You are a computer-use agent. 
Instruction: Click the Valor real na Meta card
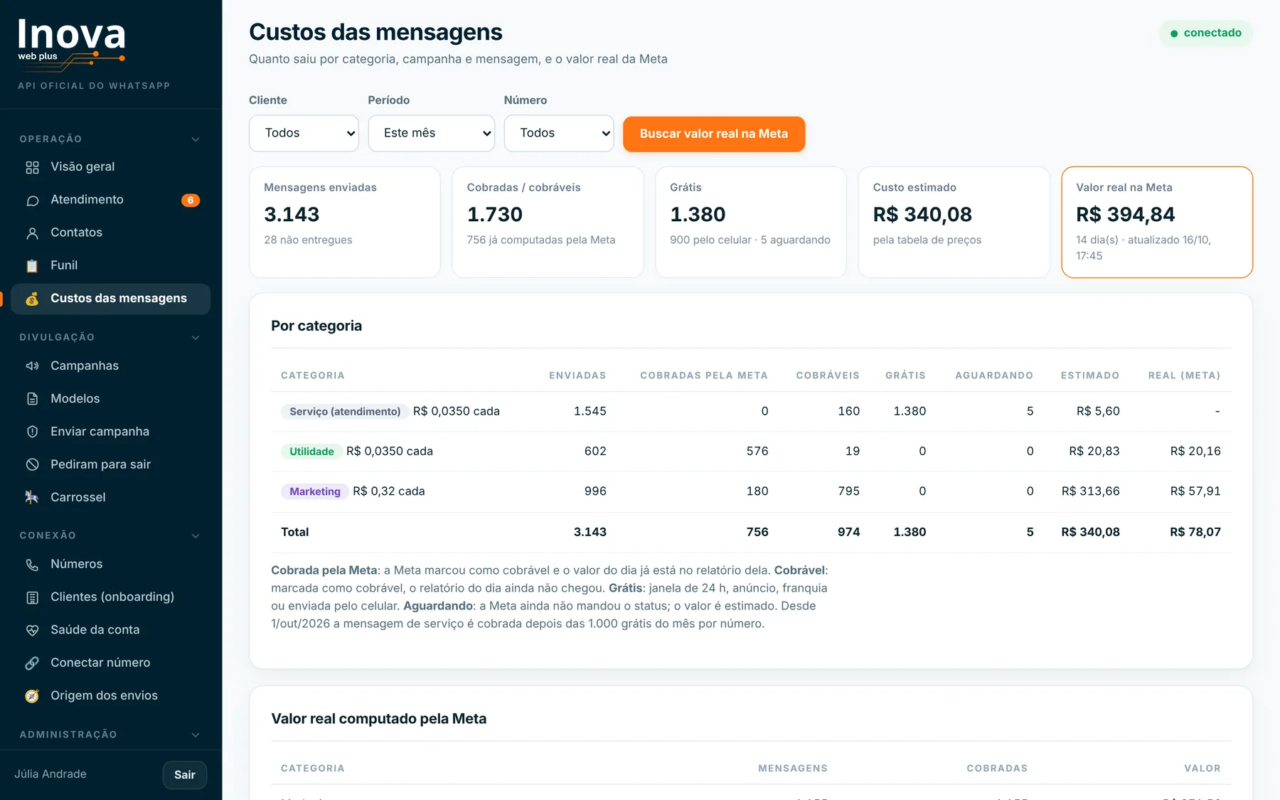point(1157,222)
